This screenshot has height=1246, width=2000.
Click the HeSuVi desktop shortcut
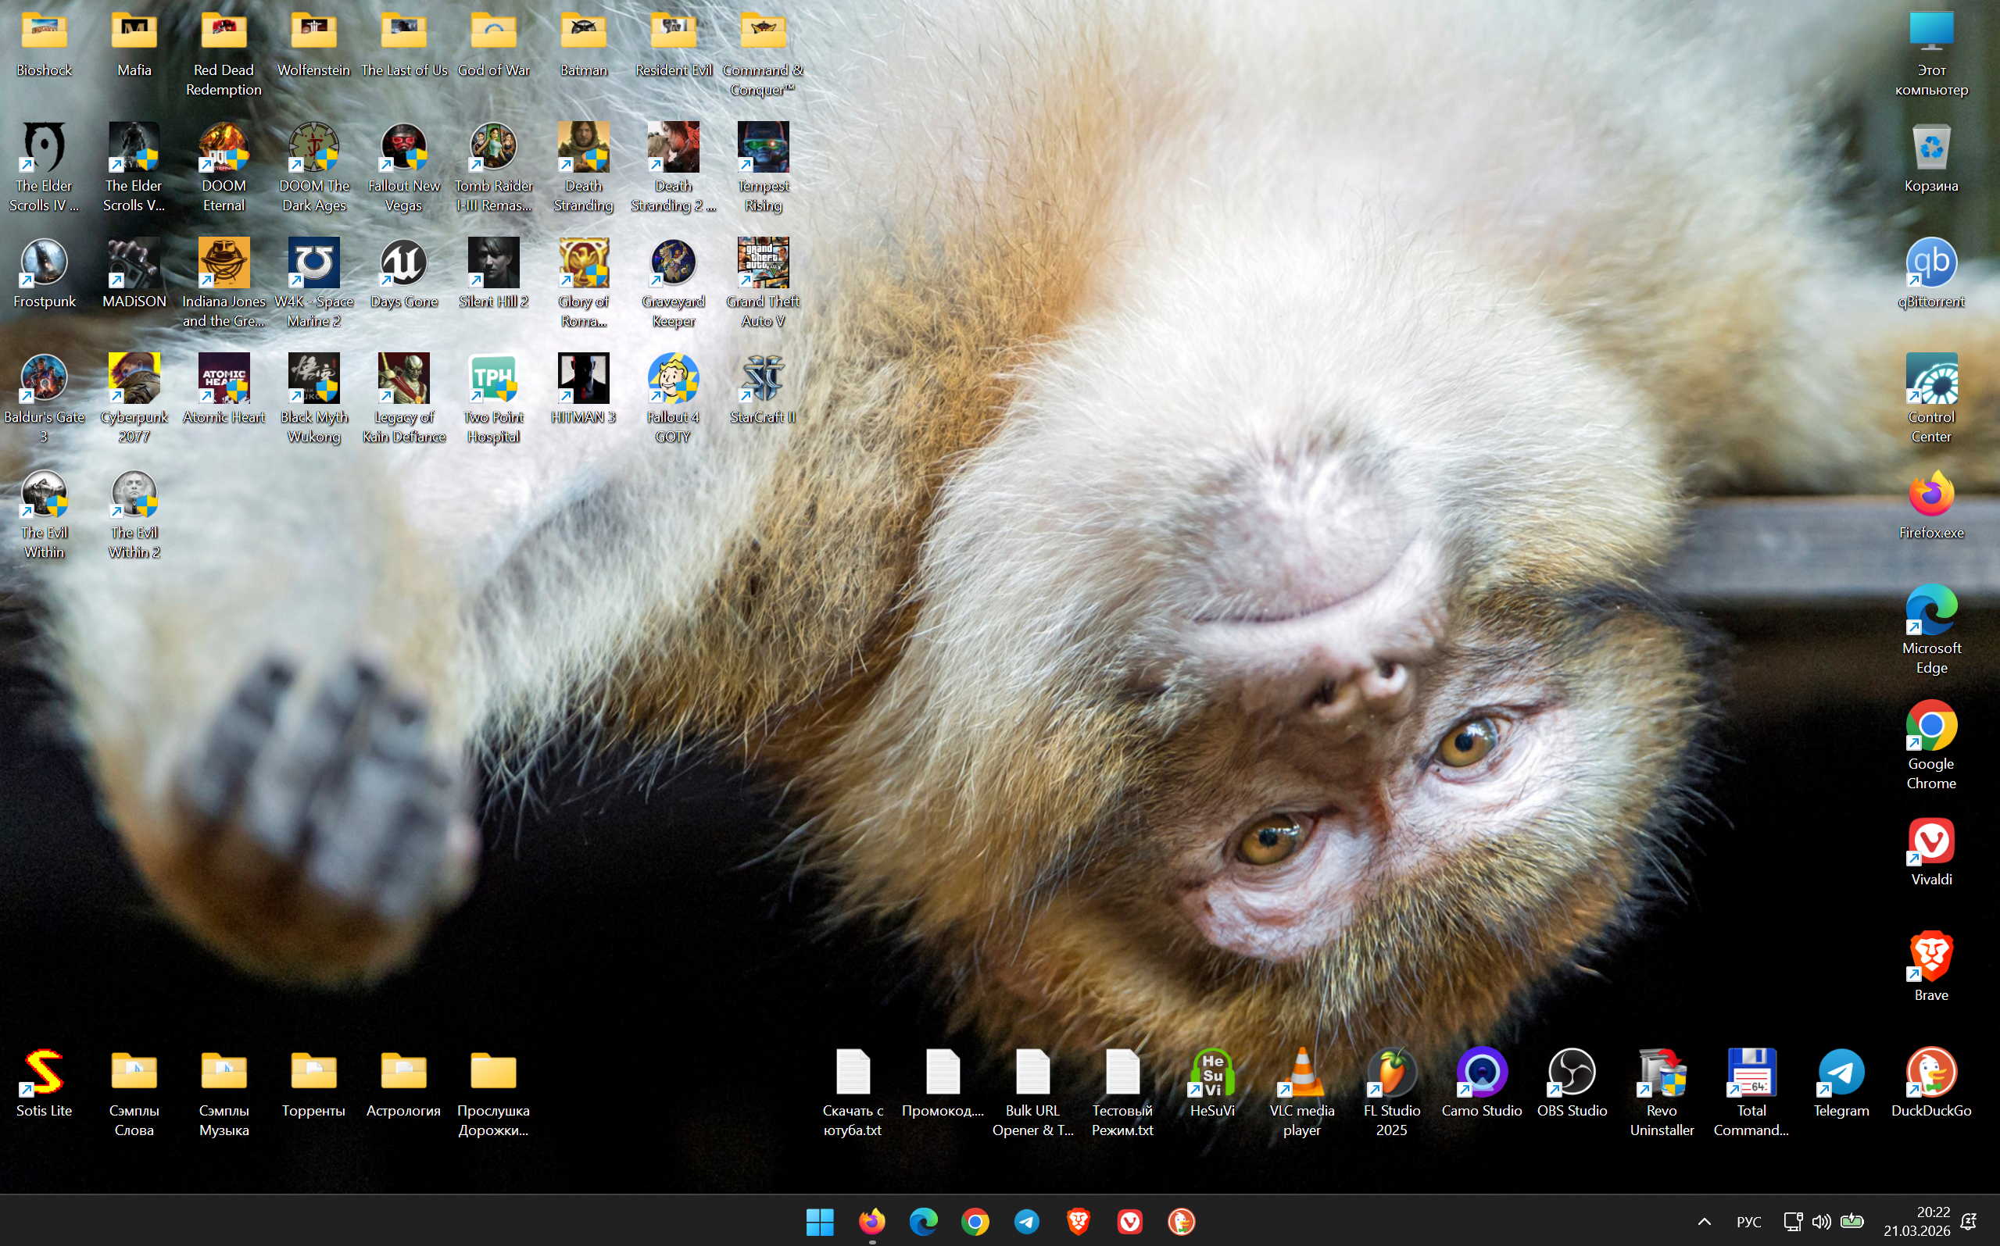coord(1212,1073)
